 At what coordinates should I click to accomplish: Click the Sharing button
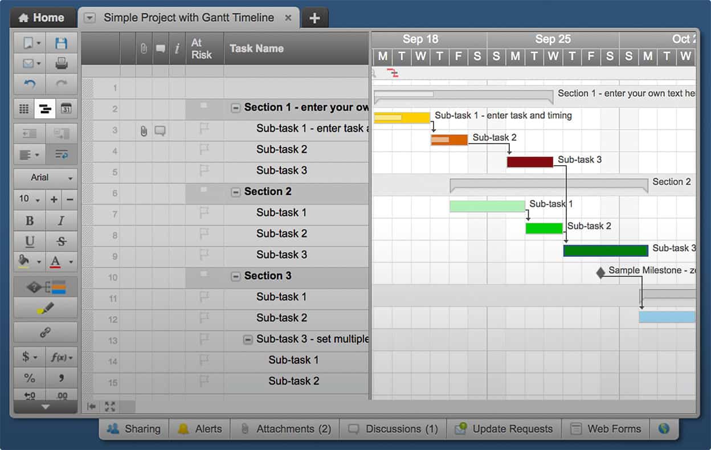pyautogui.click(x=134, y=429)
